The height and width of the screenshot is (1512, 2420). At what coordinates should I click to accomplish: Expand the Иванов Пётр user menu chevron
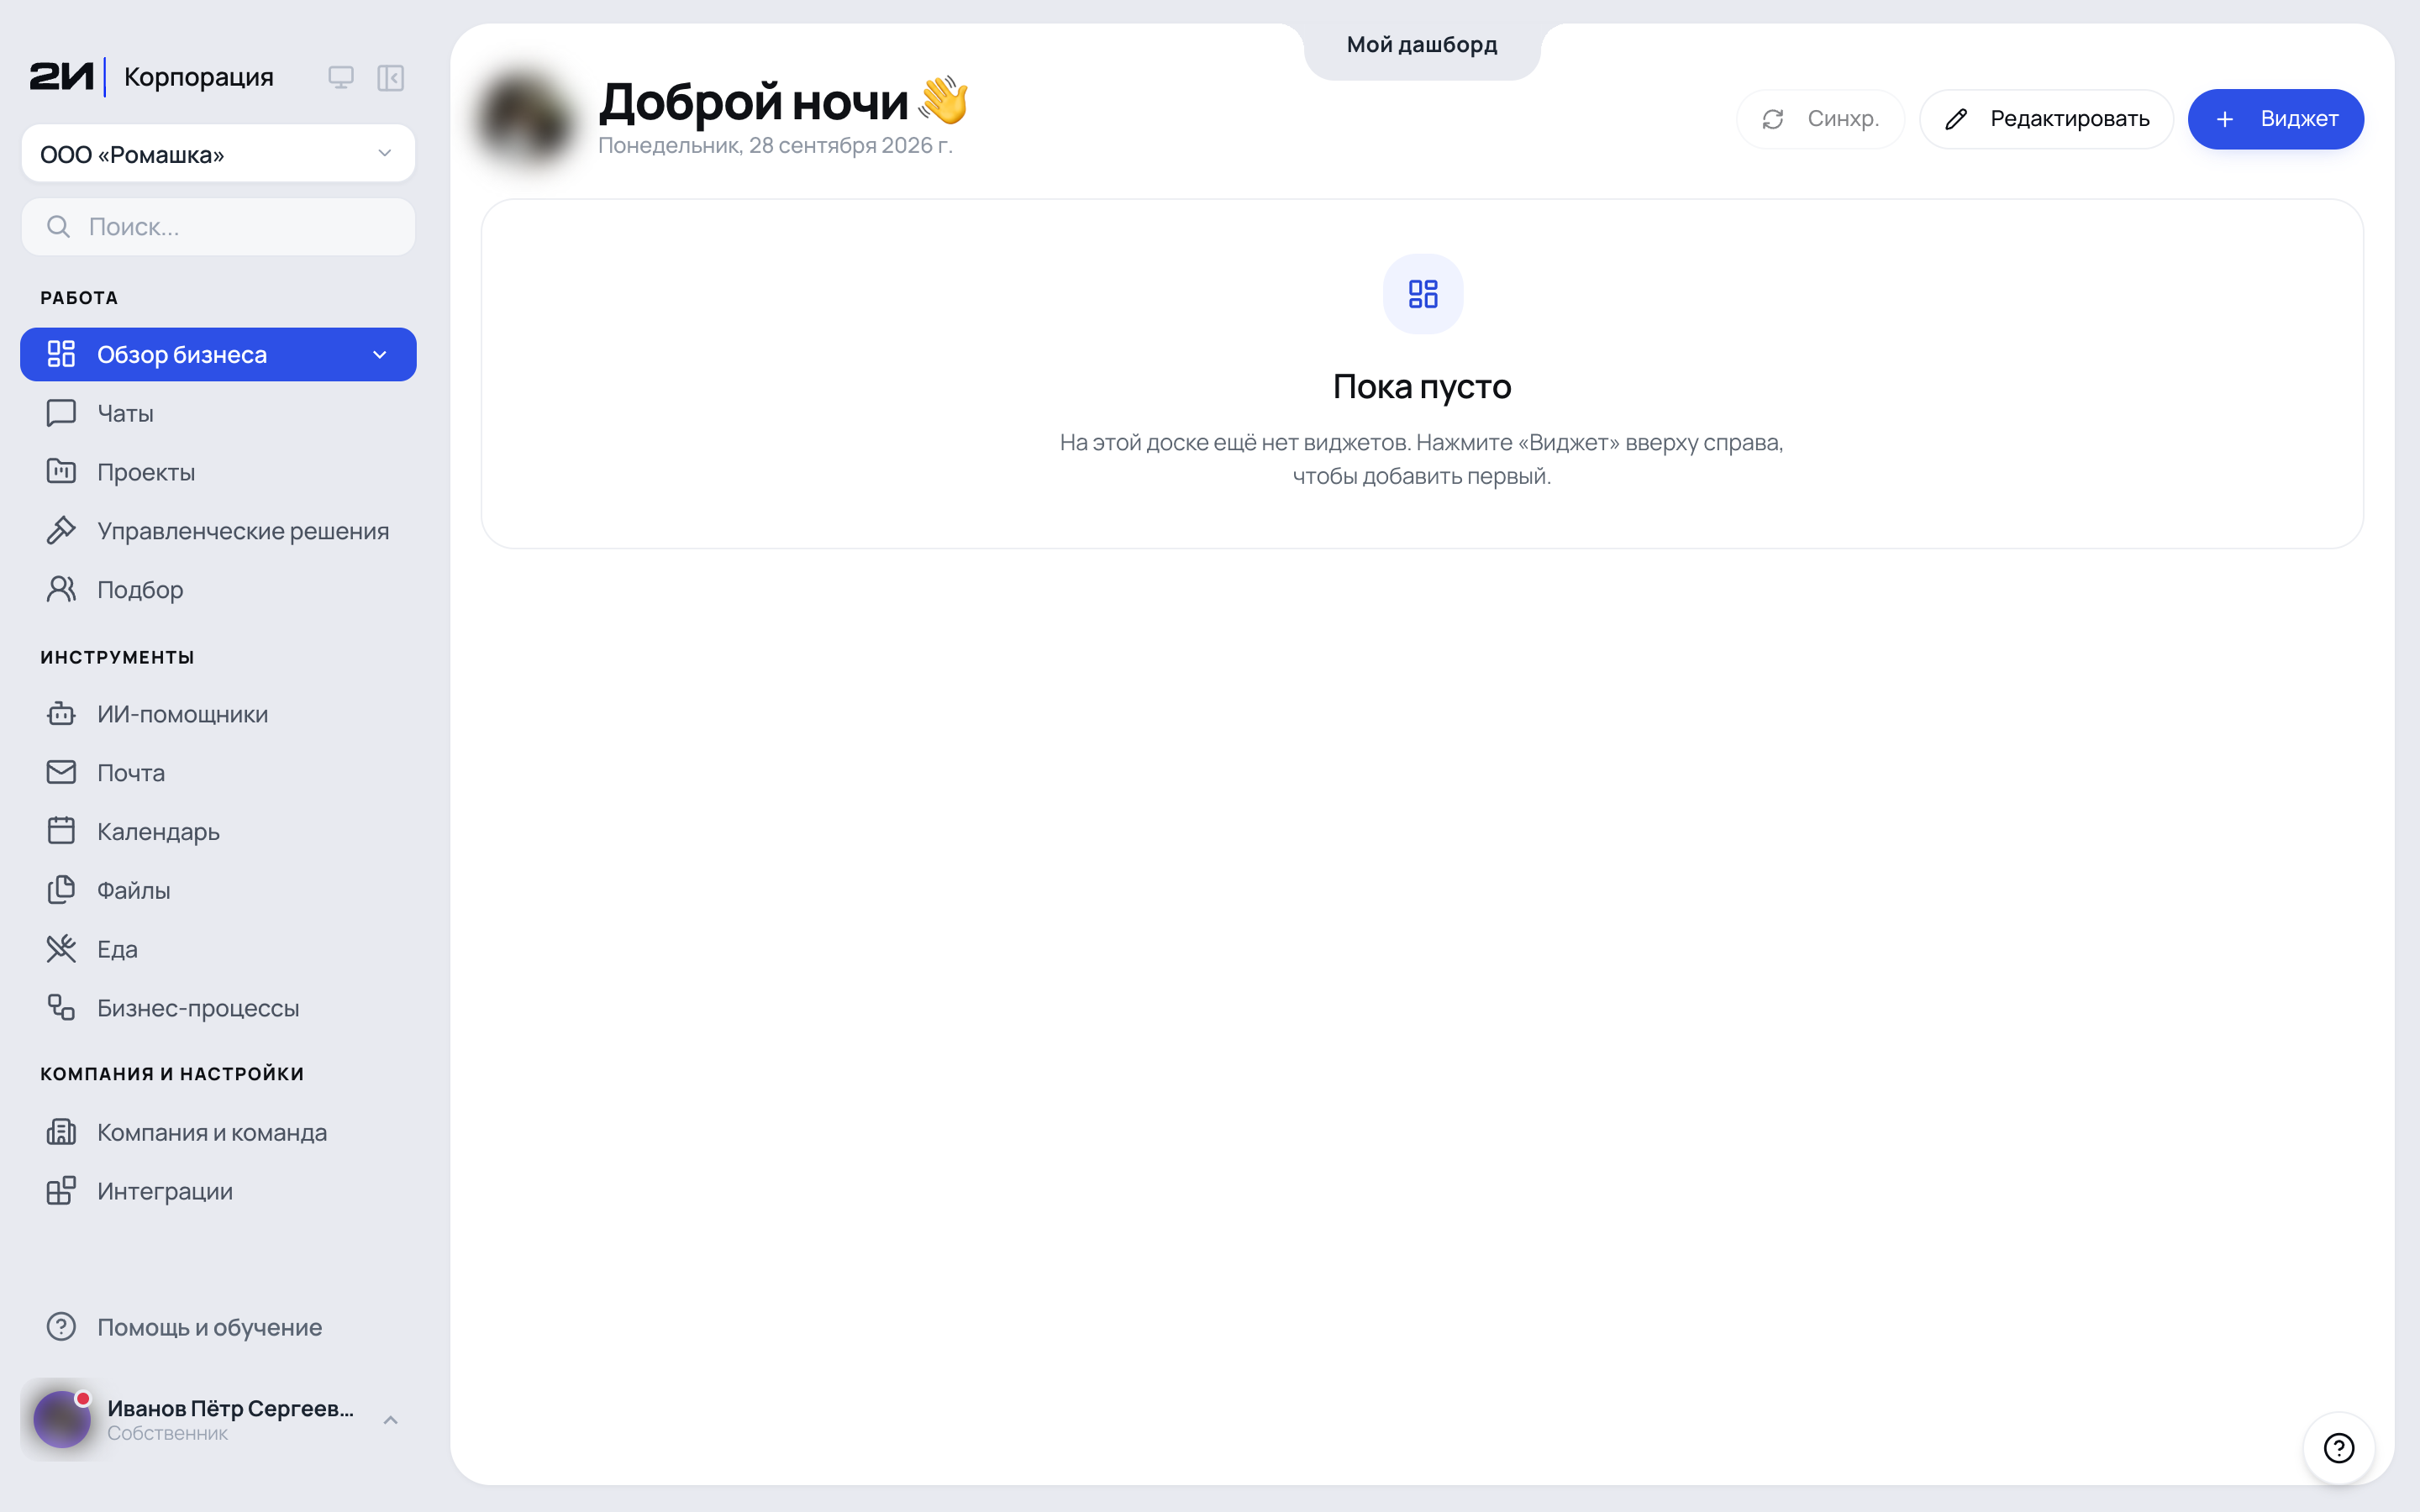391,1420
